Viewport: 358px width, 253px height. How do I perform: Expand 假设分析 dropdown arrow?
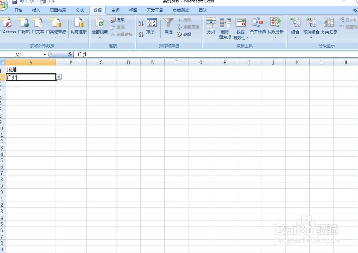coord(276,37)
